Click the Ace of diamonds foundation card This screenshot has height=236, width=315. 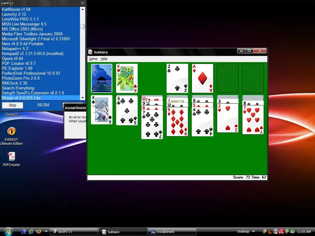(202, 78)
